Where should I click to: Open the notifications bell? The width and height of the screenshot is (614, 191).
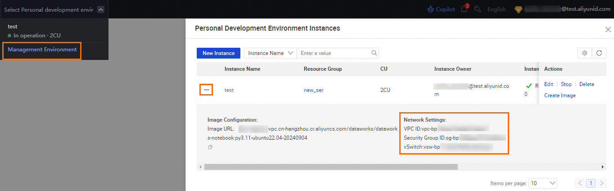click(464, 9)
